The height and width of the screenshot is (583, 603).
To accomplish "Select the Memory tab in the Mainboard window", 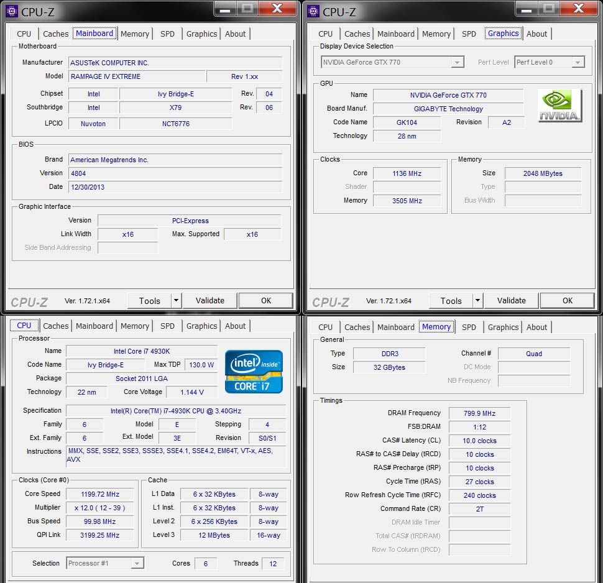I will coord(135,34).
